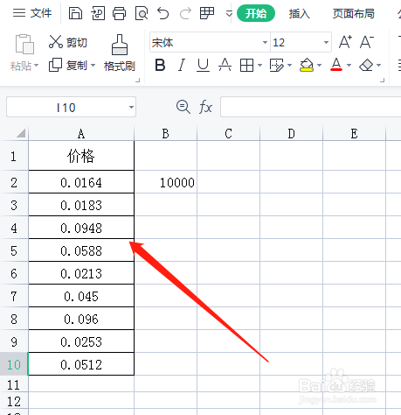401x415 pixels.
Task: Click cell with 0.096
Action: pyautogui.click(x=81, y=319)
